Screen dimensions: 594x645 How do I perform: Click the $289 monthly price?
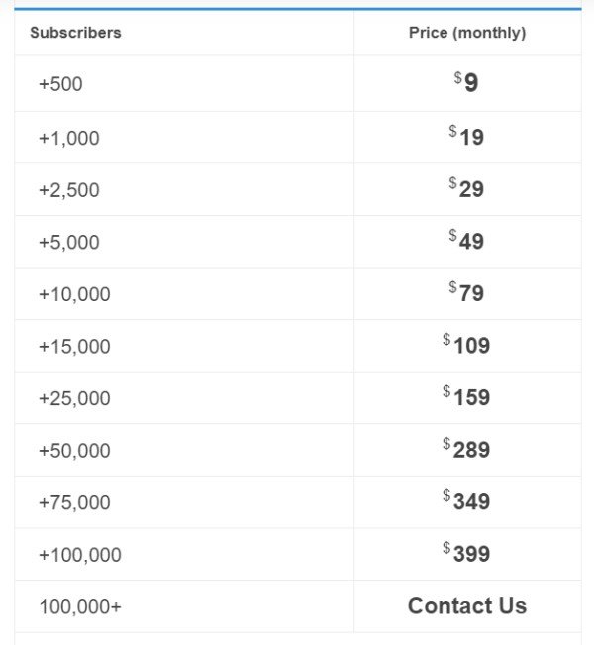pyautogui.click(x=466, y=448)
